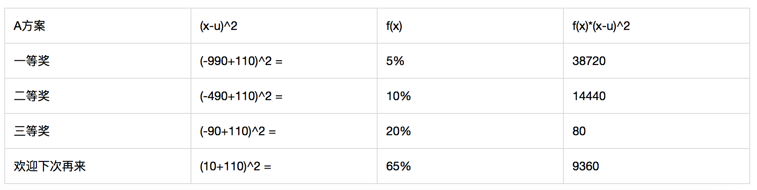Select the (-490+110)^2 formula cell
The image size is (757, 190).
(x=241, y=96)
